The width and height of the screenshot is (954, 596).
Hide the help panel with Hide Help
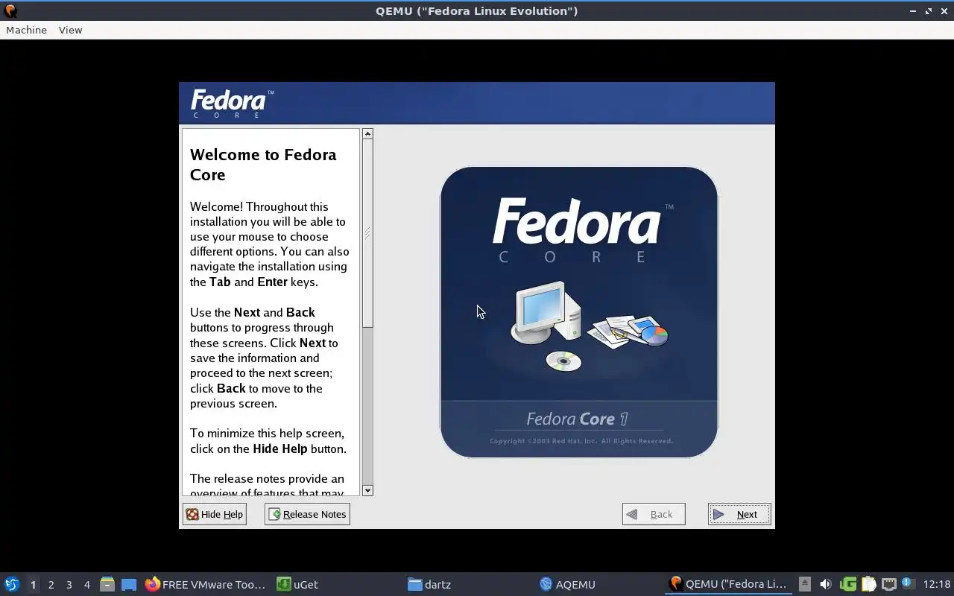(x=215, y=514)
